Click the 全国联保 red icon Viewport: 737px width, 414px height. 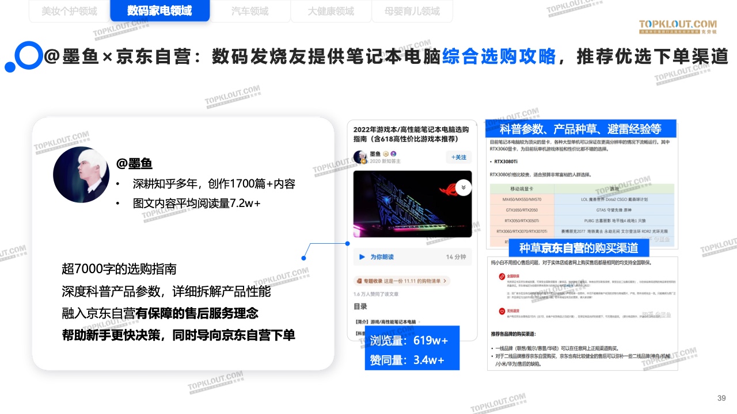(x=502, y=277)
